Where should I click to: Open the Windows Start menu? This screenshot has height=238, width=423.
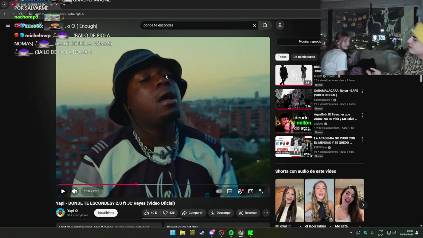[173, 233]
